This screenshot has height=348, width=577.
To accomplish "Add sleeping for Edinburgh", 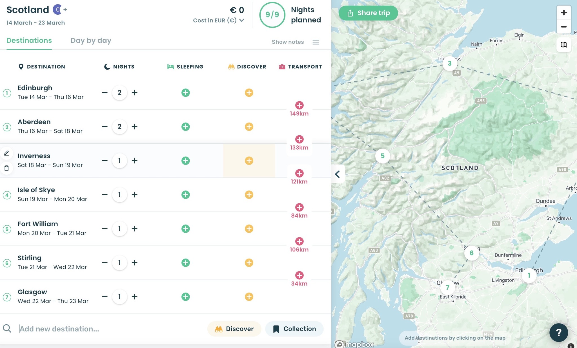I will (185, 93).
